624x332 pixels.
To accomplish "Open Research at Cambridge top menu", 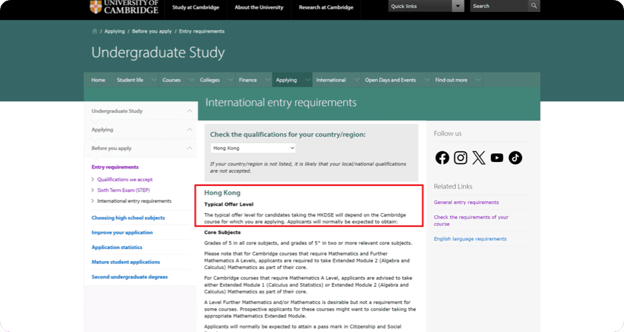I will [326, 7].
